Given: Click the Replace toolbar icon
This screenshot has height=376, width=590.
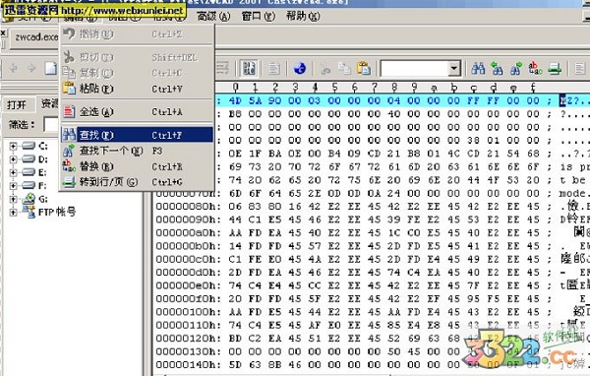Looking at the screenshot, I should tap(535, 69).
